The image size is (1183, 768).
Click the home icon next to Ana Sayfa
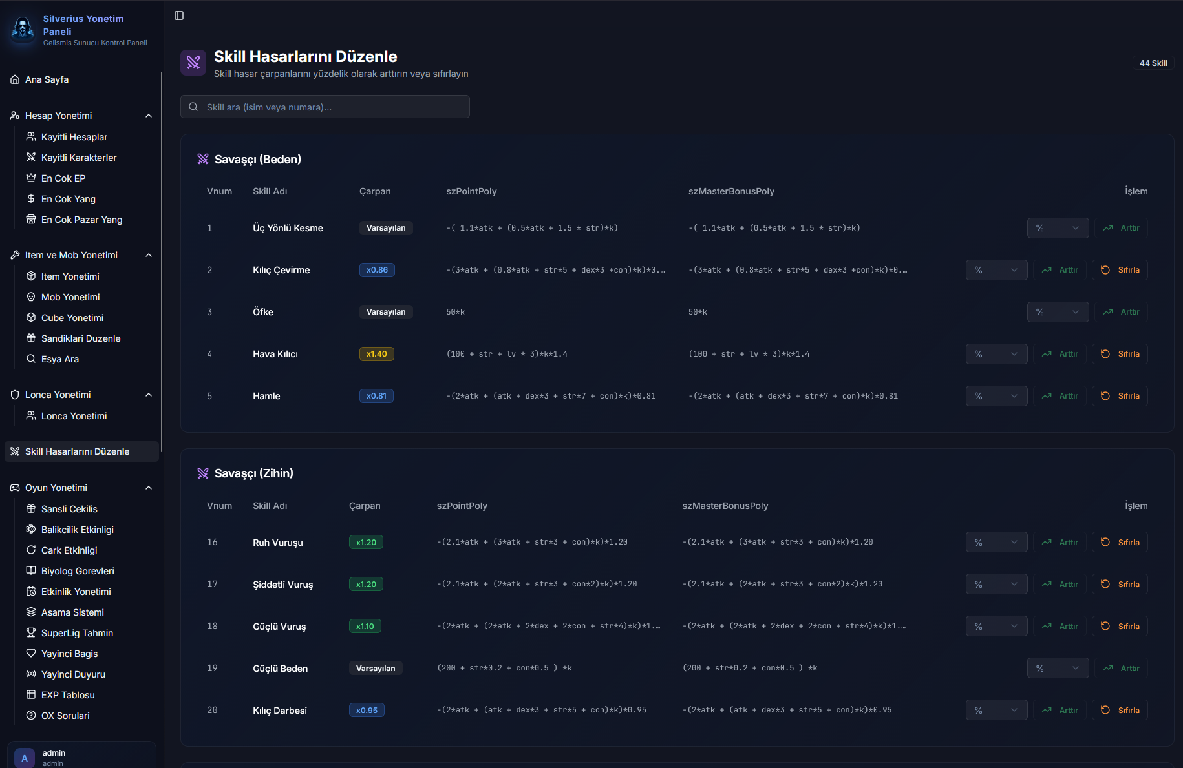(15, 79)
